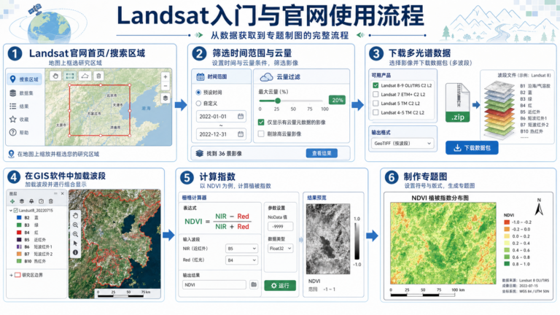Click the orange B7 layer color swatch
560x315 pixels.
coord(19,254)
